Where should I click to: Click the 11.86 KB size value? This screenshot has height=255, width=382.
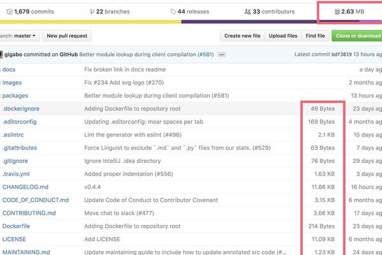(323, 187)
